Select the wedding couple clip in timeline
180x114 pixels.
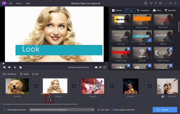pyautogui.click(x=167, y=86)
